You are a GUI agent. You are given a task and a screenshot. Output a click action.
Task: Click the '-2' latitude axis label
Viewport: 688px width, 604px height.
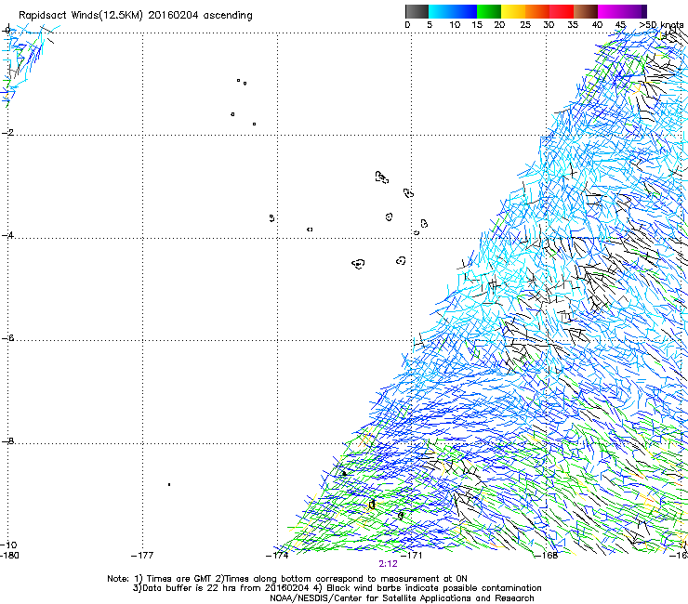point(7,133)
